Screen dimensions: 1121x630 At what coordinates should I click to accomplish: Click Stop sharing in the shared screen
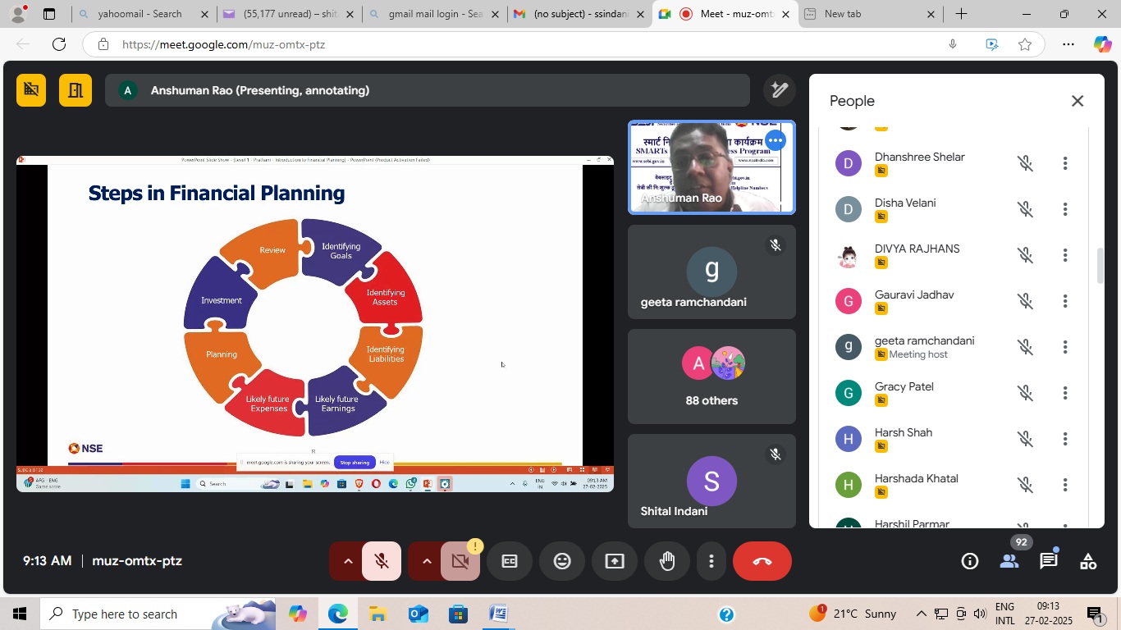click(x=355, y=463)
